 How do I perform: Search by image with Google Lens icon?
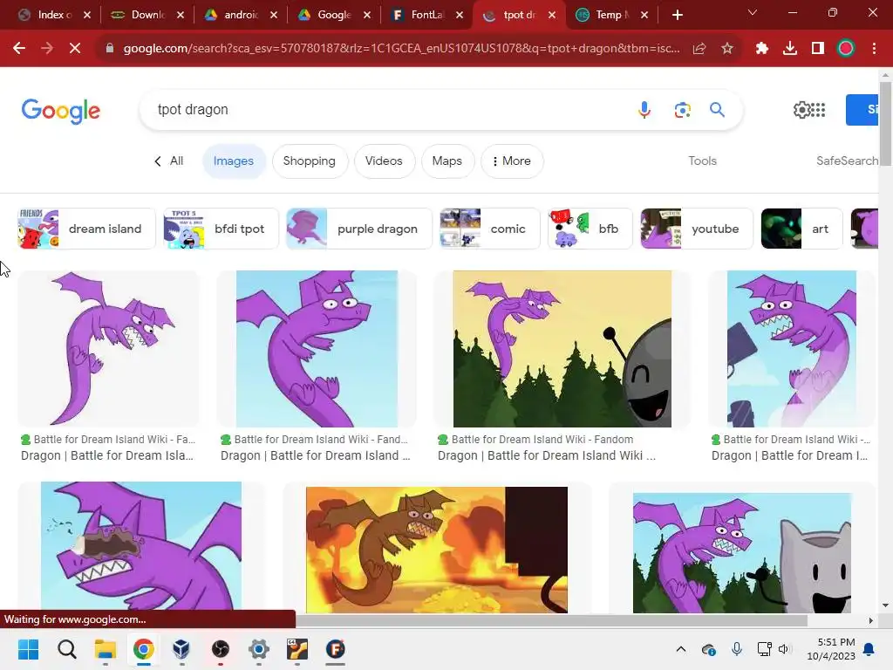(682, 109)
